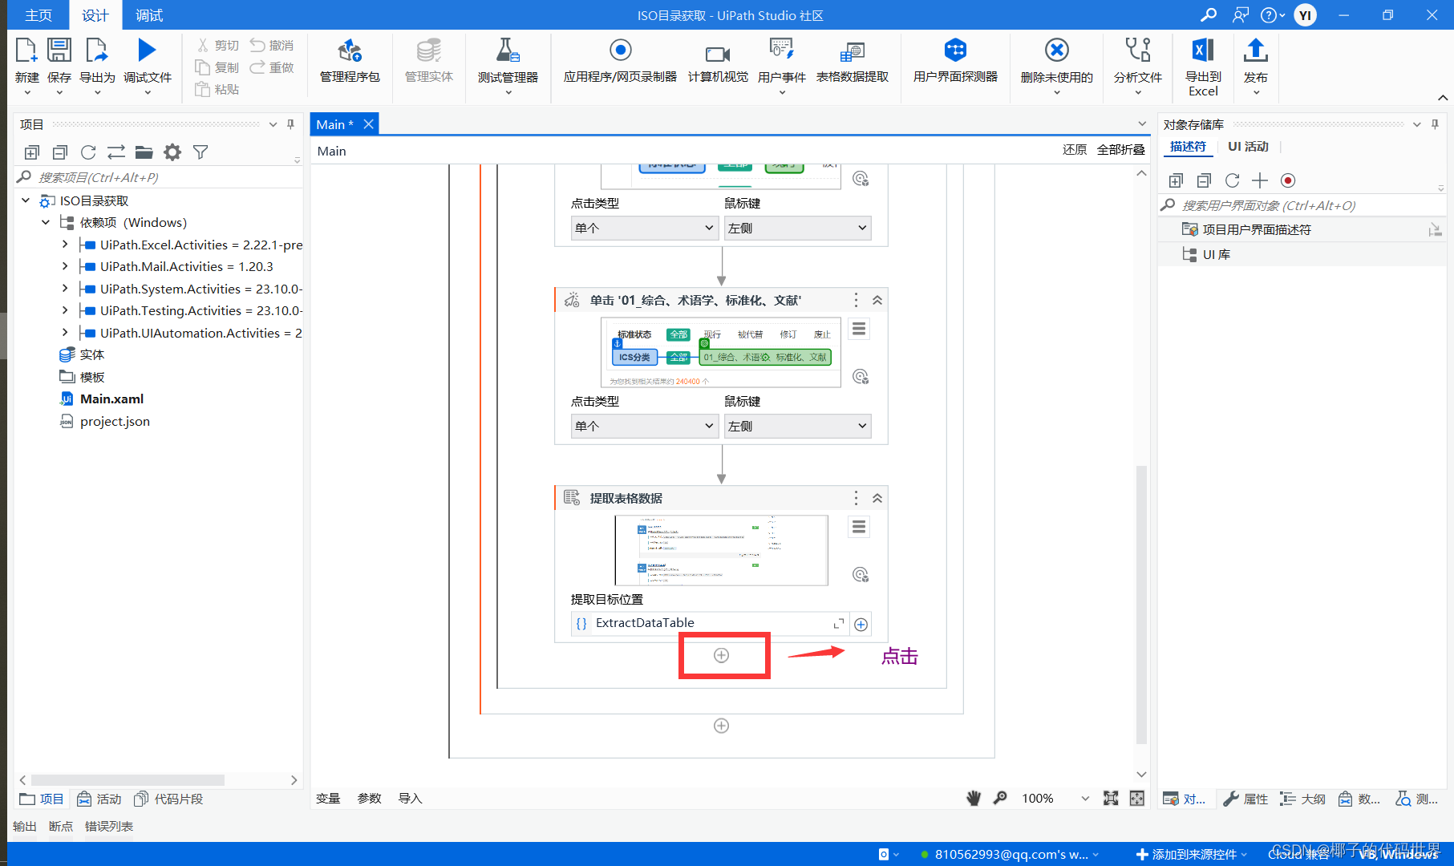Viewport: 1454px width, 866px height.
Task: Open 鼠标键 dropdown in 01_综合 activity
Action: [797, 427]
